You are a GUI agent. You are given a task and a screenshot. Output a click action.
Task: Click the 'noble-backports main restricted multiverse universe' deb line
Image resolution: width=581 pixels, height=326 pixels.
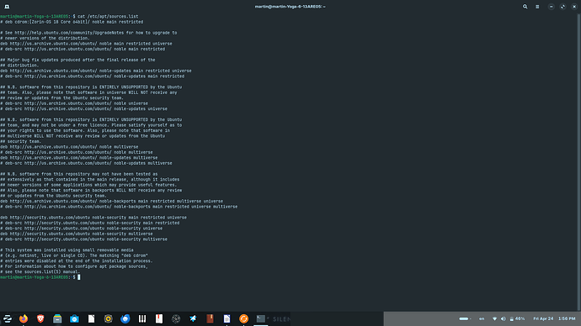coord(111,201)
